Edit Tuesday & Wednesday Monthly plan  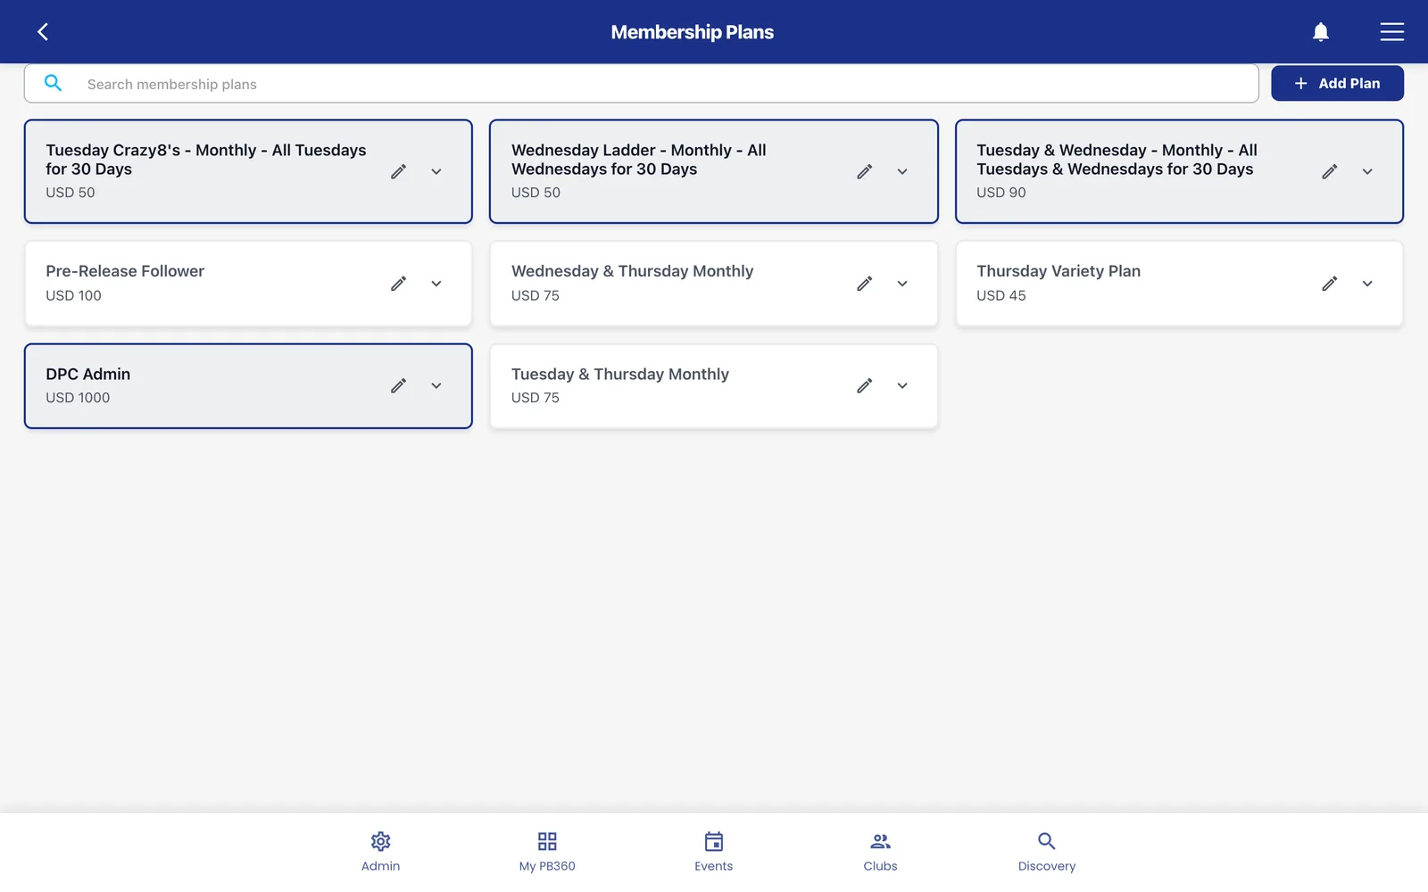(1330, 171)
